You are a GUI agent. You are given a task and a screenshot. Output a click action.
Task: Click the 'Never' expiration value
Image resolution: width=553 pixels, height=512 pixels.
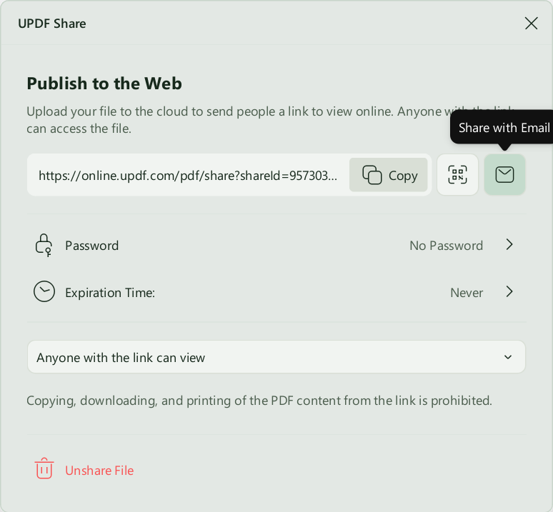467,293
